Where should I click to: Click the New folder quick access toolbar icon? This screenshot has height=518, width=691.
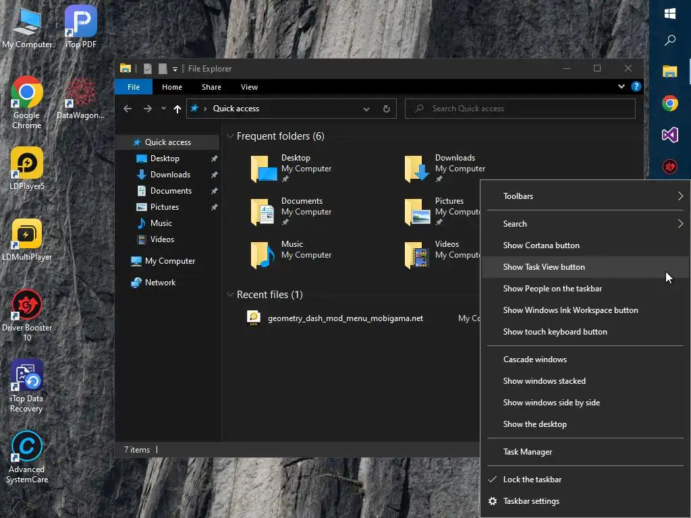[x=163, y=69]
